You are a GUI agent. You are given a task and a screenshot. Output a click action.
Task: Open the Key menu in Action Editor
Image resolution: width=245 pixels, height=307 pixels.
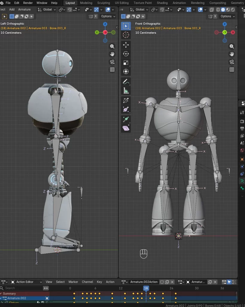pyautogui.click(x=99, y=282)
